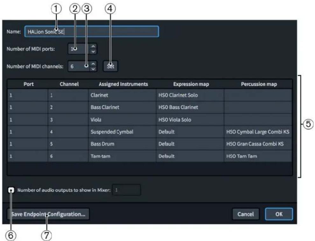Click channel 2 cell in Bass Clarinet row
315x241 pixels.
[68, 107]
